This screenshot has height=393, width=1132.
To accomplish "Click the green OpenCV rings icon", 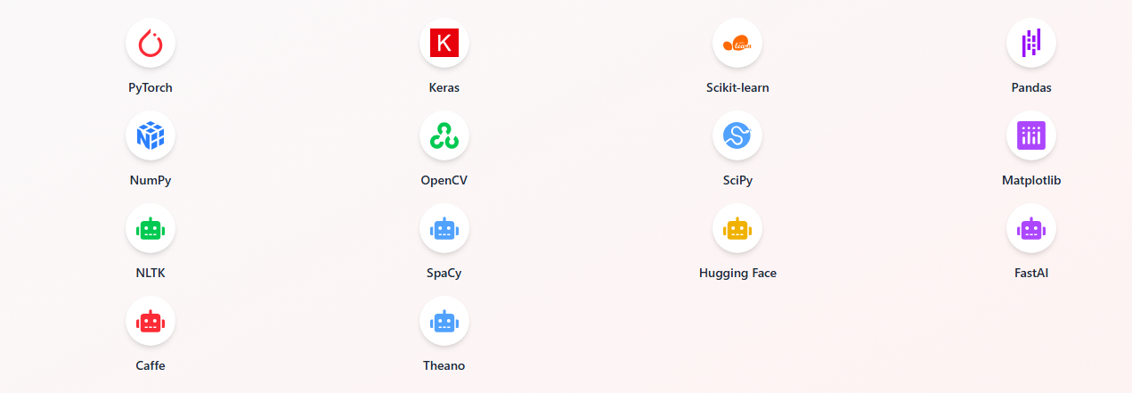I will pos(444,135).
